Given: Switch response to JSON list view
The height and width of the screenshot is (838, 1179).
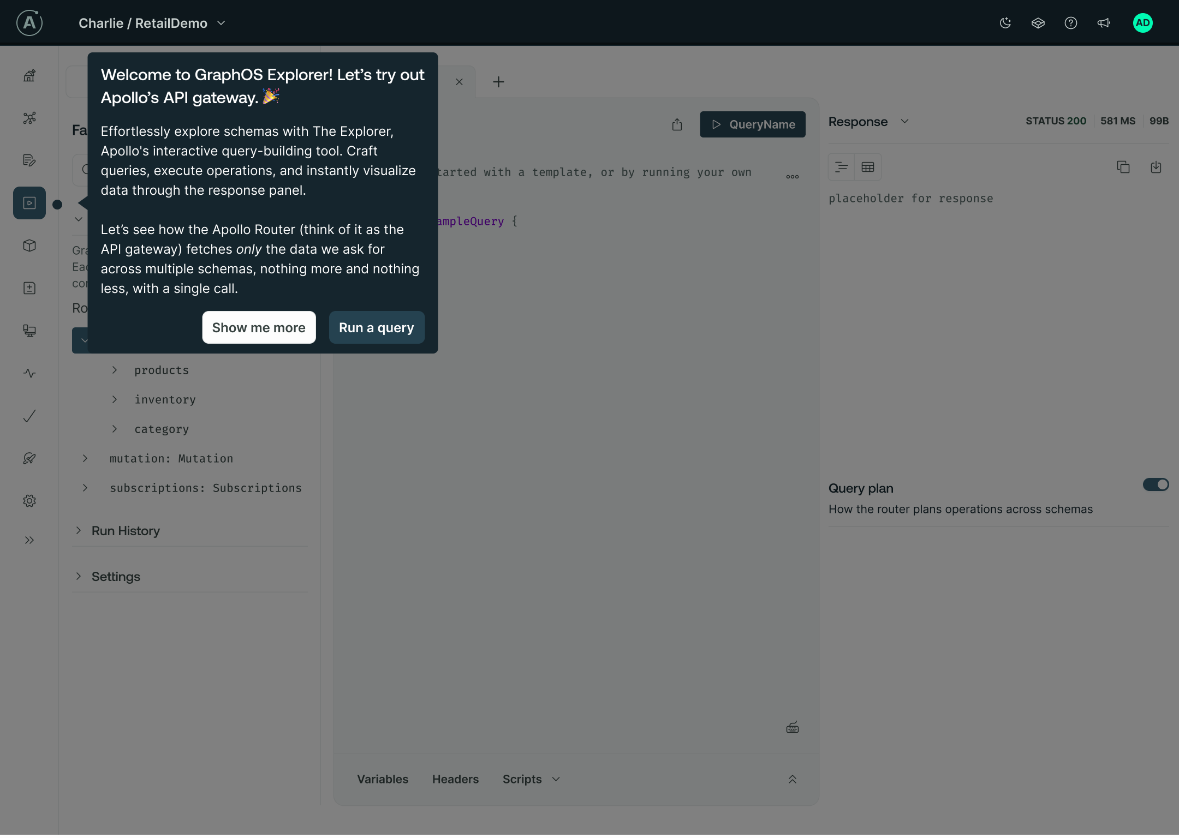Looking at the screenshot, I should [841, 167].
